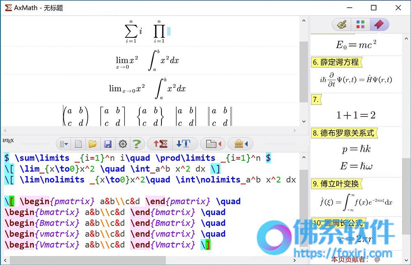The image size is (411, 265).
Task: Click the '7.' yellow label
Action: [316, 99]
